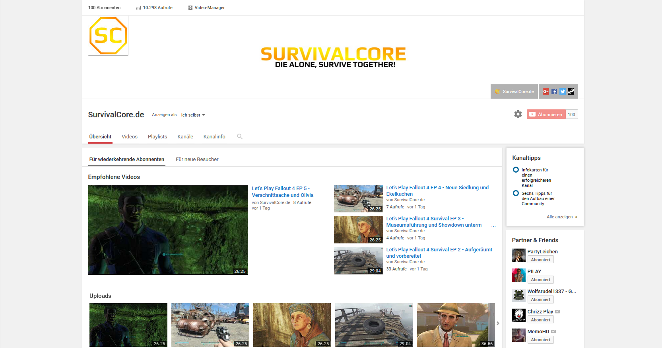
Task: Click the SurvivalCore.de website link button
Action: 514,91
